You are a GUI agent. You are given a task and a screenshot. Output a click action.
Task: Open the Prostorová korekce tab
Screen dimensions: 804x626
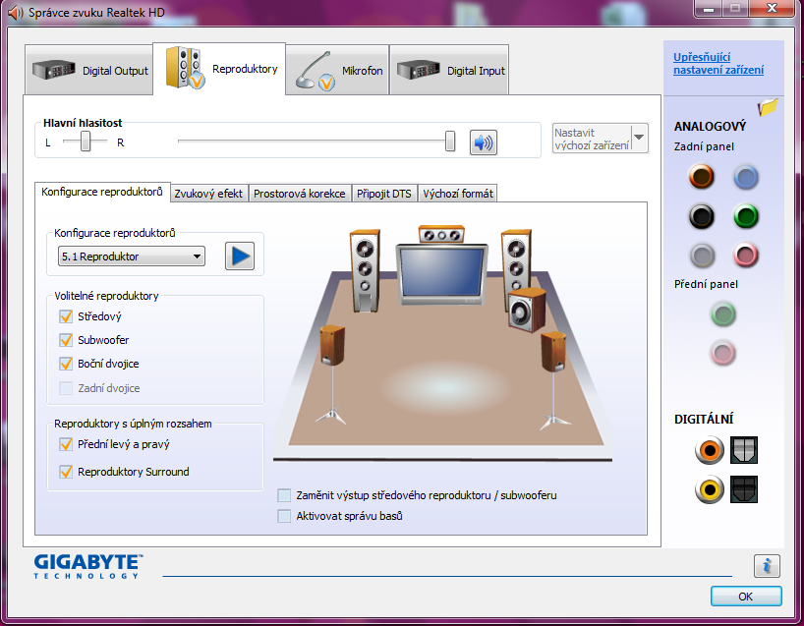point(300,194)
